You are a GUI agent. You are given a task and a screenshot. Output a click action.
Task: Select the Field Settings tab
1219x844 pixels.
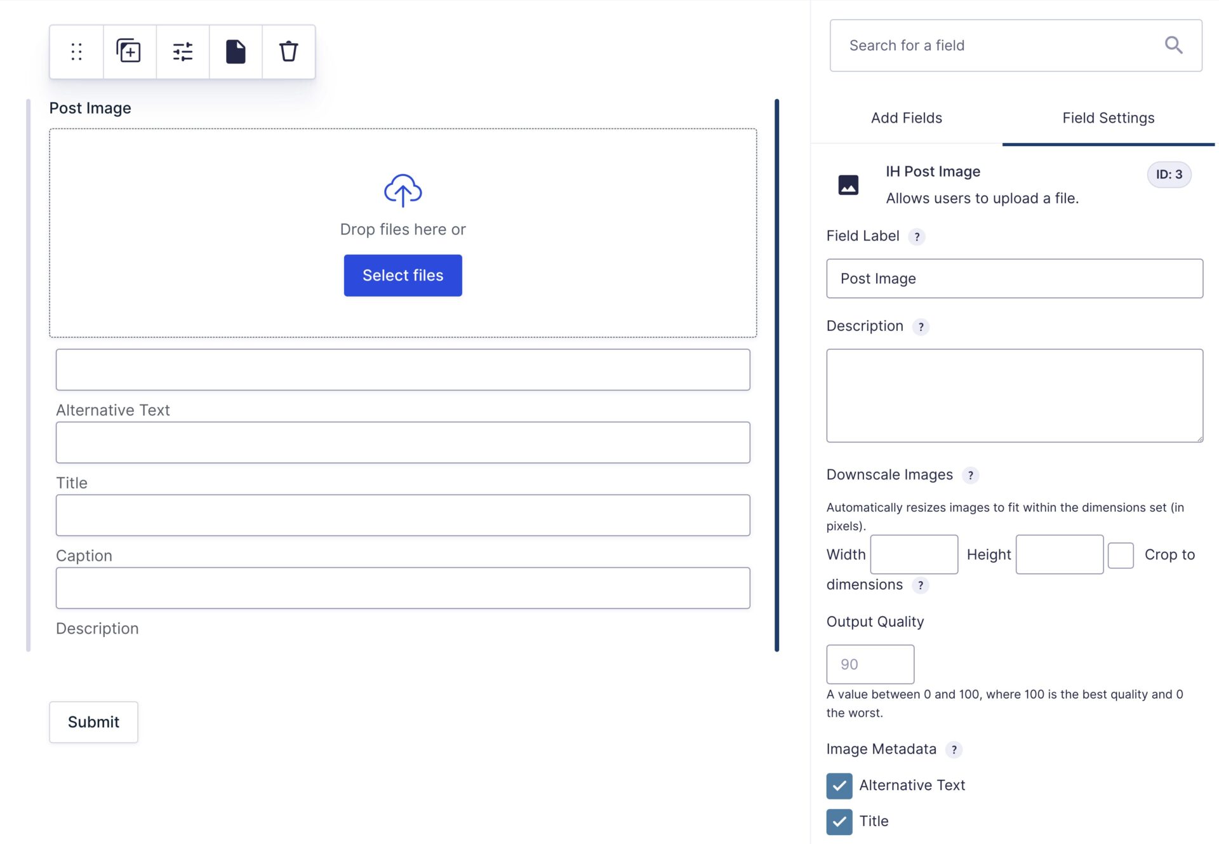pos(1108,117)
